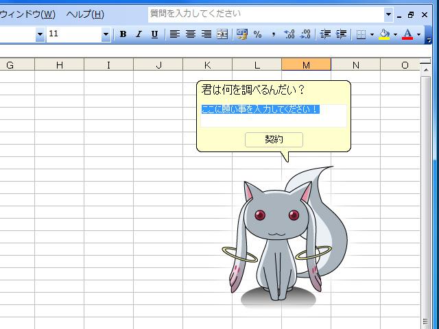This screenshot has height=329, width=439.
Task: Increase decimal places
Action: 289,34
